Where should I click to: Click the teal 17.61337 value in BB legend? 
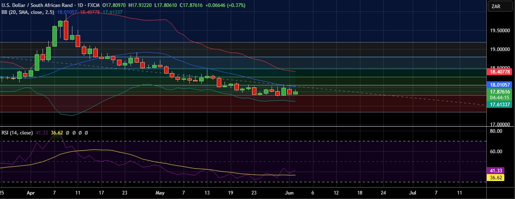(x=112, y=12)
